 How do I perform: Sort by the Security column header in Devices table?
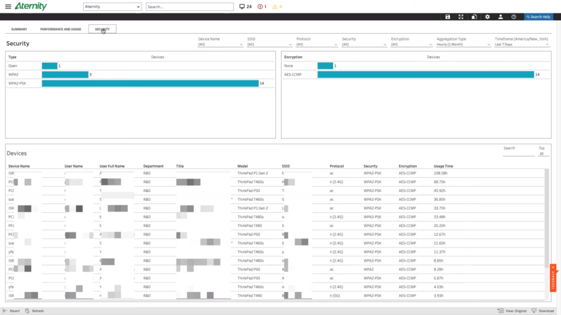click(x=370, y=166)
